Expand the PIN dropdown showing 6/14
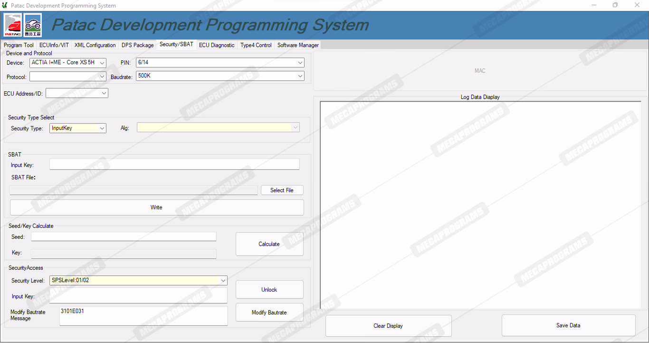Image resolution: width=649 pixels, height=343 pixels. point(220,63)
